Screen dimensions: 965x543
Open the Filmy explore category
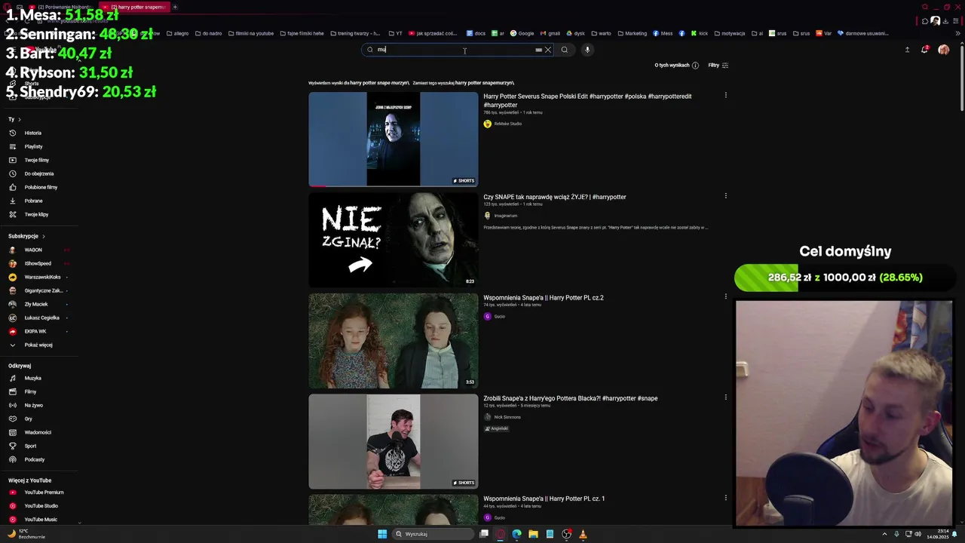[x=30, y=391]
